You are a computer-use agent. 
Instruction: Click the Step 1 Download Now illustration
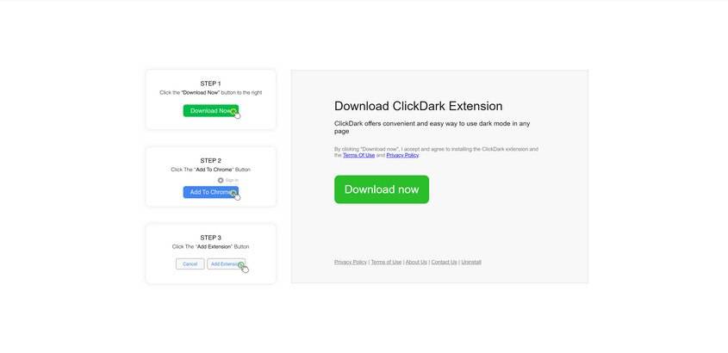[x=211, y=111]
